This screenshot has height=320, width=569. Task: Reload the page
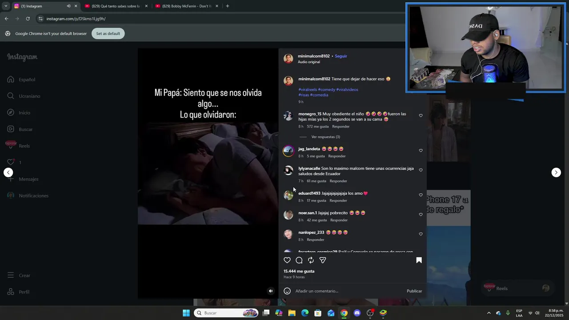point(28,19)
